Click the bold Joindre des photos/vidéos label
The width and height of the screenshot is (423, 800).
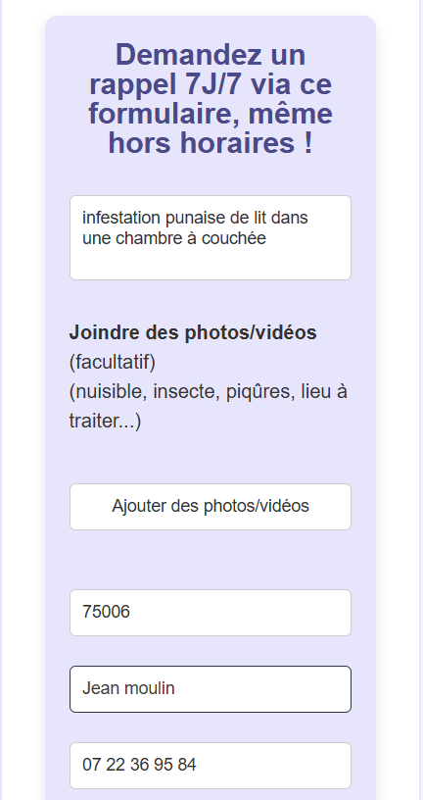click(193, 332)
